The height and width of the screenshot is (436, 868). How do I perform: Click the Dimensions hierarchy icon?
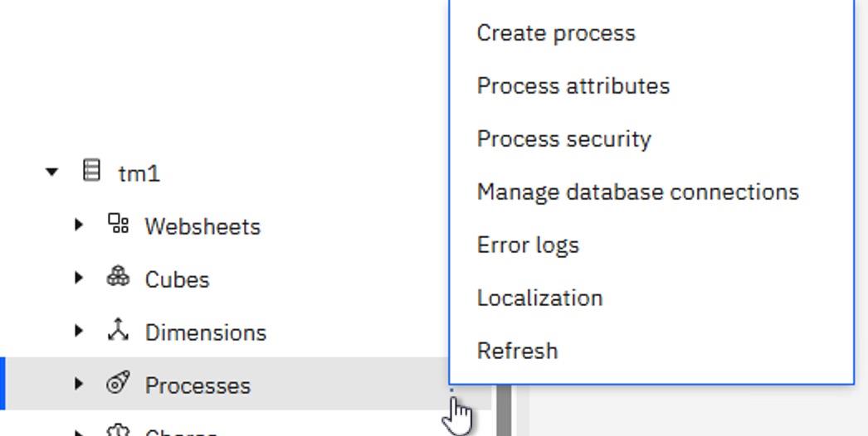pos(119,331)
